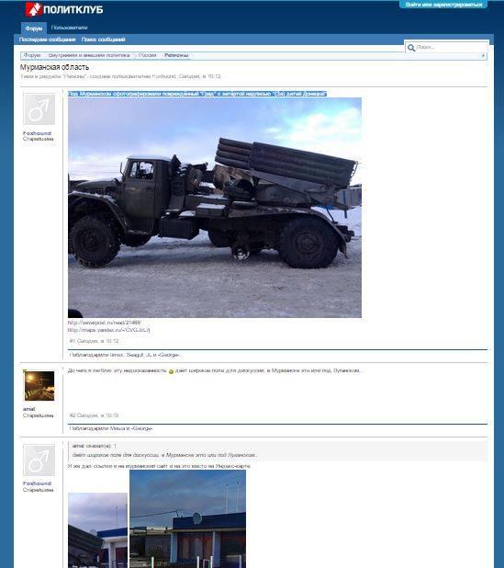Click the Grad rocket launcher photo
This screenshot has height=568, width=504.
pyautogui.click(x=215, y=208)
